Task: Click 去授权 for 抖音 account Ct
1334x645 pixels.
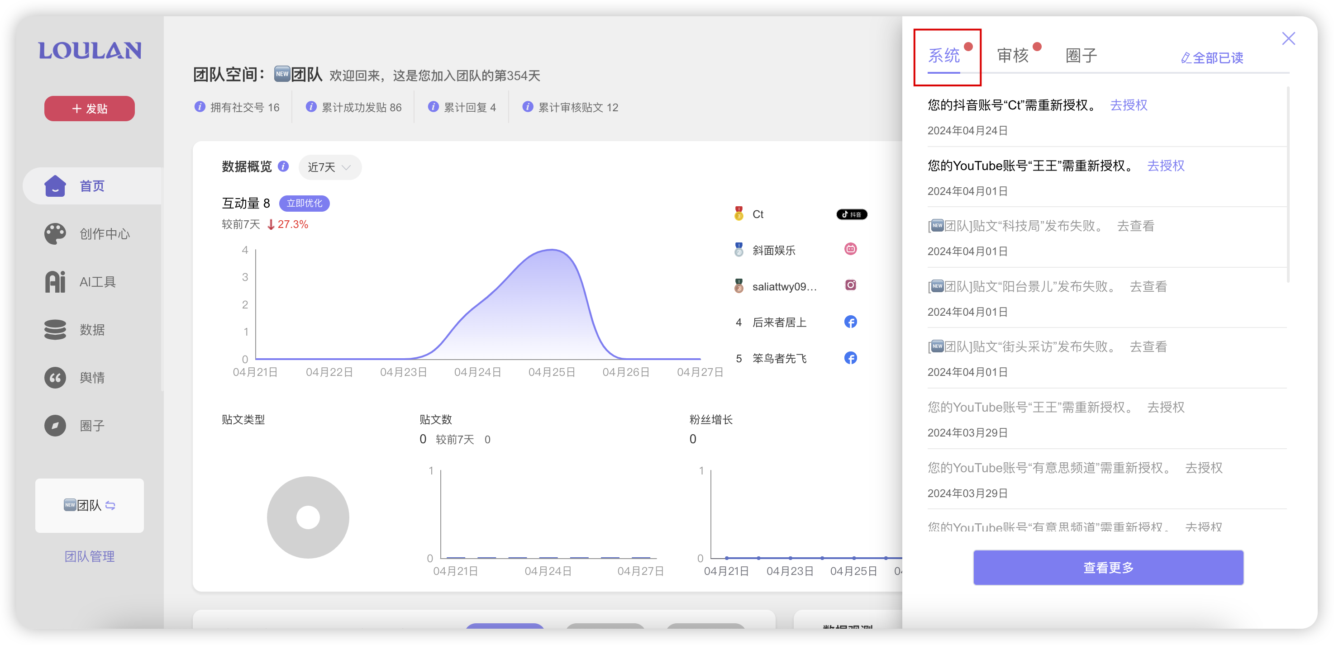Action: click(1129, 105)
